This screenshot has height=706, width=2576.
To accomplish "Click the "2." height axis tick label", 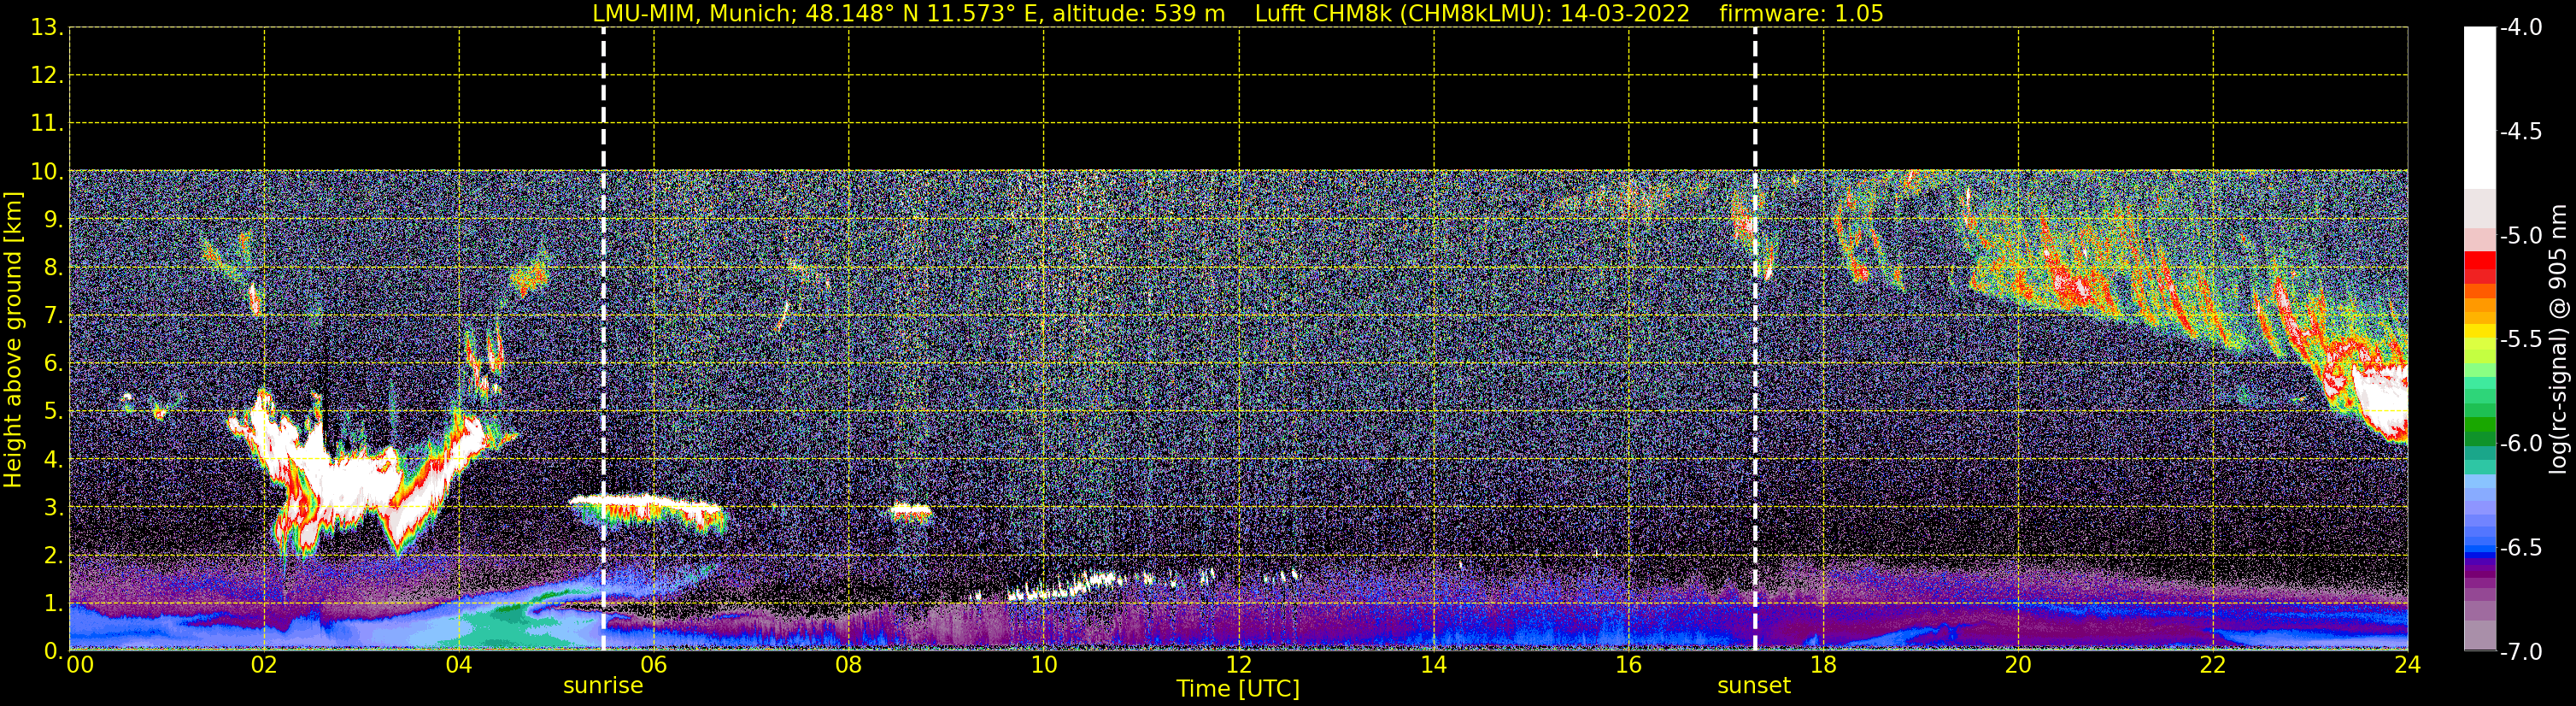I will pos(52,555).
